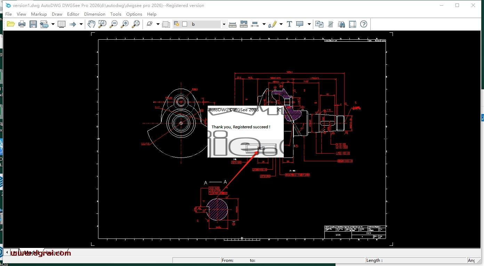Select the Measure Area ruler tool

click(x=244, y=24)
